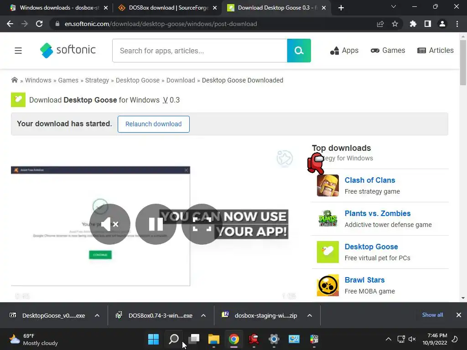Share this page from the address bar
467x350 pixels.
tap(380, 24)
